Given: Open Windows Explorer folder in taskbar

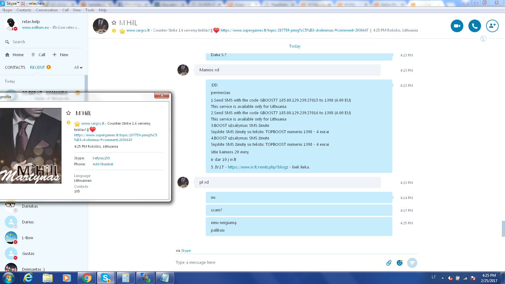Looking at the screenshot, I should coord(48,278).
